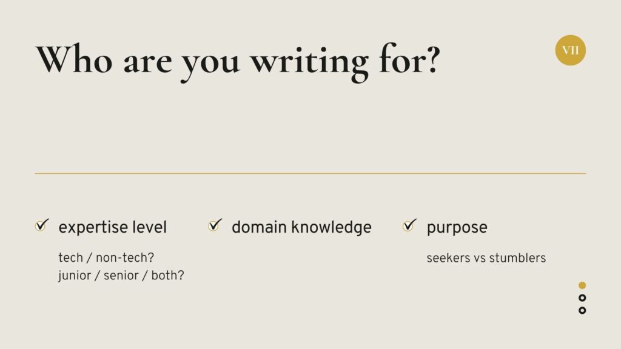Select the "junior / senior / both?" line
The width and height of the screenshot is (621, 349).
(121, 275)
